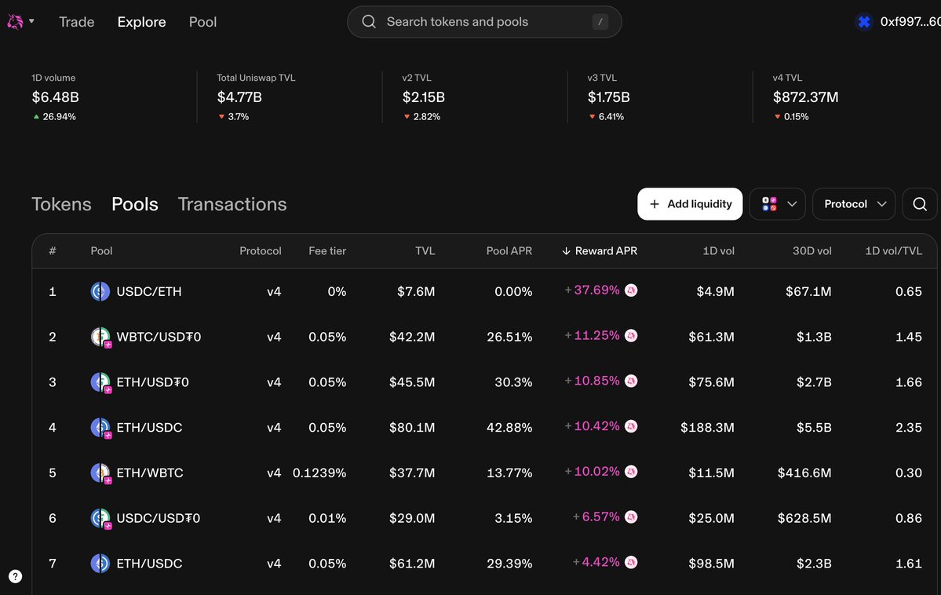Click the wallet avatar icon beside the address
Screen dimensions: 941x595
click(x=864, y=22)
